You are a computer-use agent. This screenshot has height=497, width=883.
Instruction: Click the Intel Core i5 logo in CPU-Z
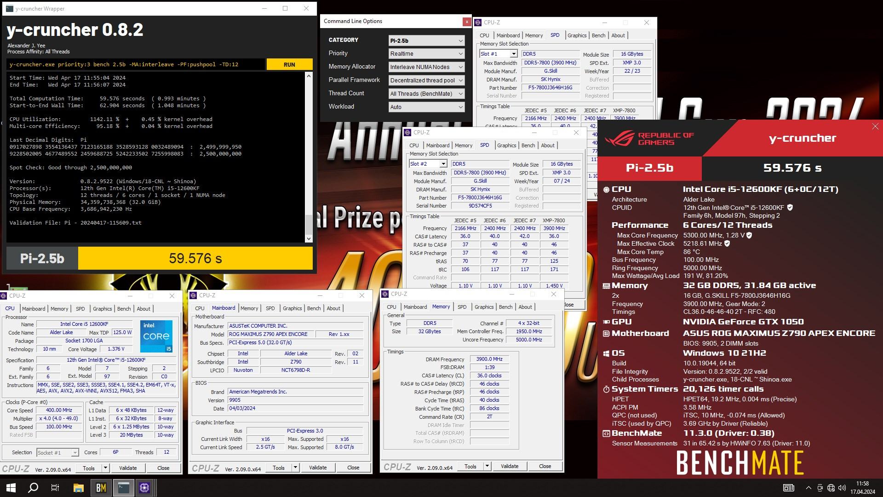156,336
